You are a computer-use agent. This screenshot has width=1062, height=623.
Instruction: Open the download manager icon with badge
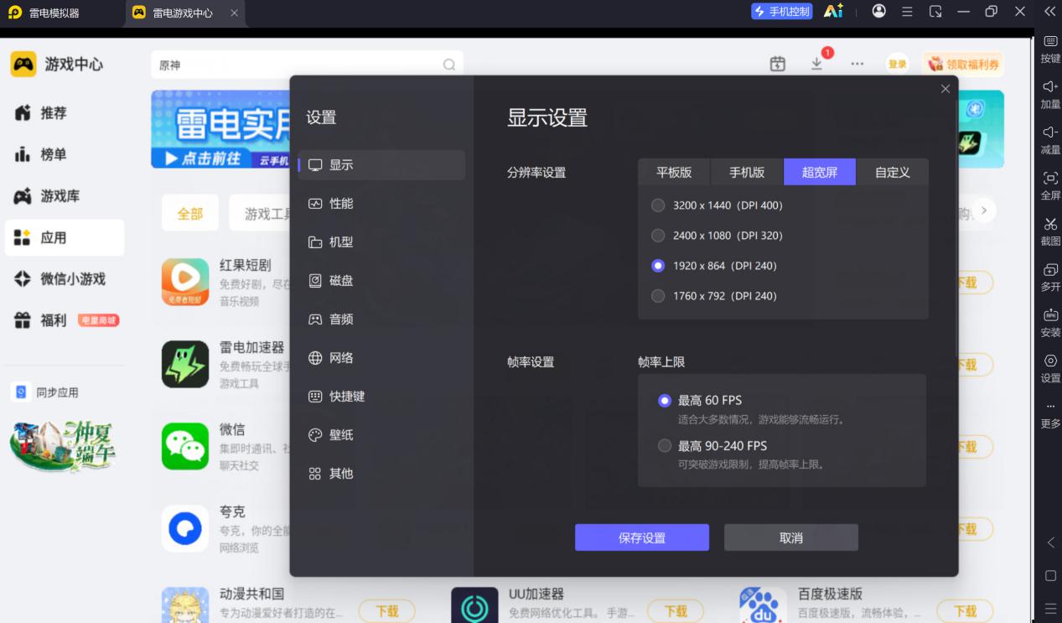(817, 64)
